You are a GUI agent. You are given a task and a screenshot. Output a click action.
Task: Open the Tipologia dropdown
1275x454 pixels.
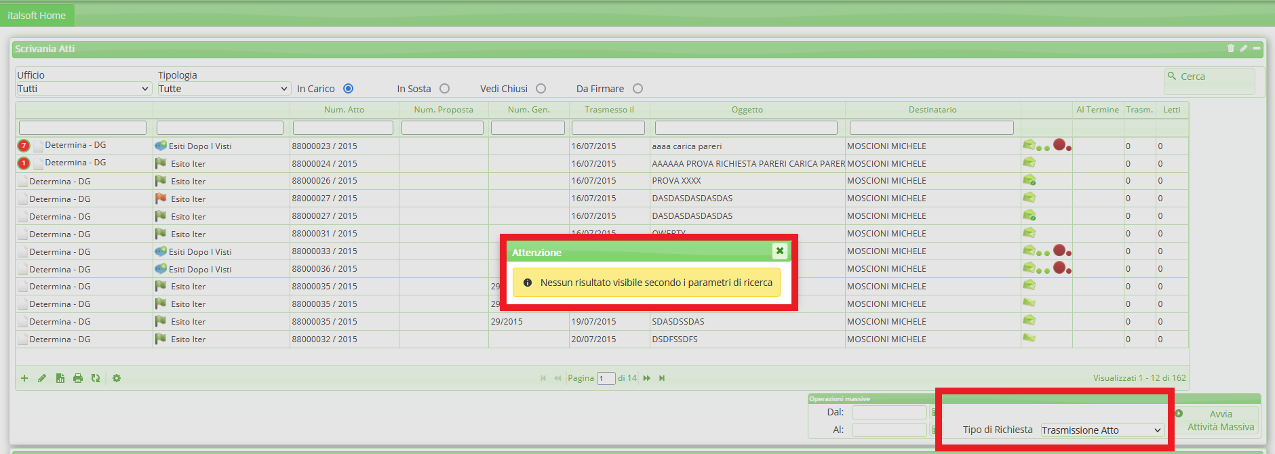[x=224, y=89]
